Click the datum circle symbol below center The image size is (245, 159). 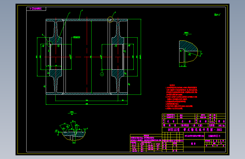click(x=102, y=74)
